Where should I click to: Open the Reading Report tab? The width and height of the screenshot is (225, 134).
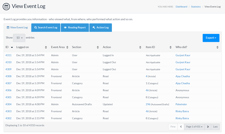pyautogui.click(x=75, y=27)
